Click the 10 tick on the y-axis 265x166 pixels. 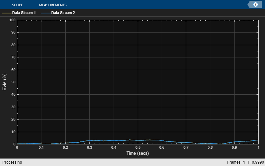13,132
